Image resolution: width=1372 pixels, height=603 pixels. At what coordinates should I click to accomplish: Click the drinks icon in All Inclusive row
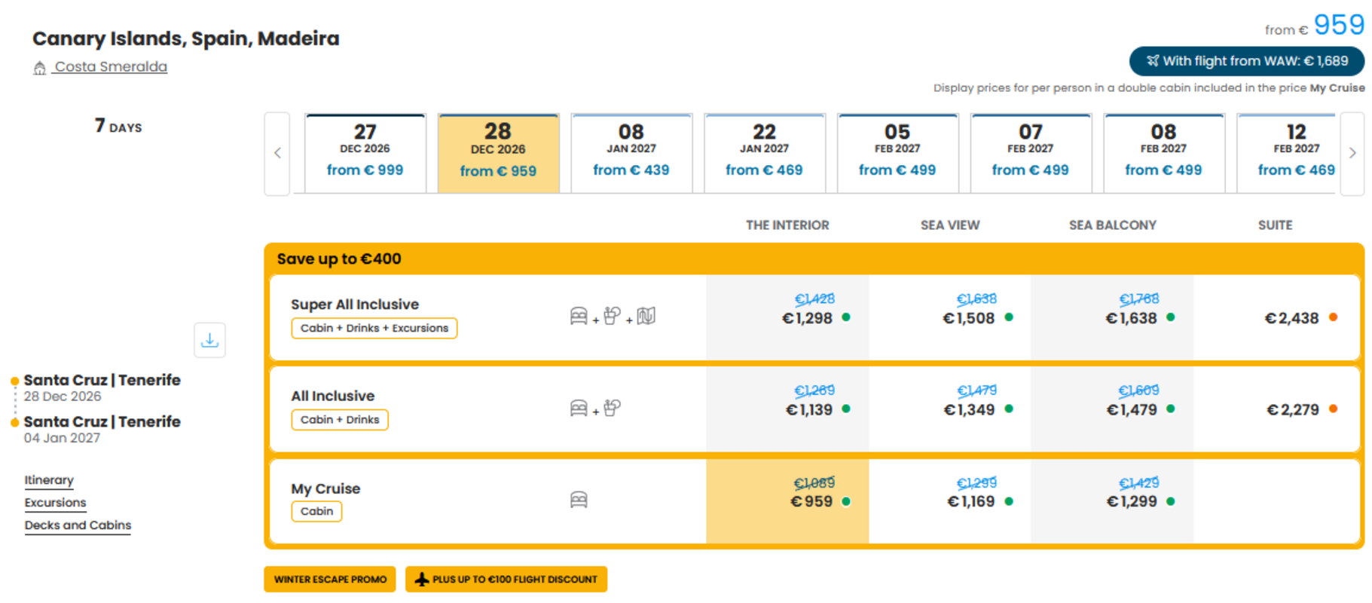pos(612,408)
